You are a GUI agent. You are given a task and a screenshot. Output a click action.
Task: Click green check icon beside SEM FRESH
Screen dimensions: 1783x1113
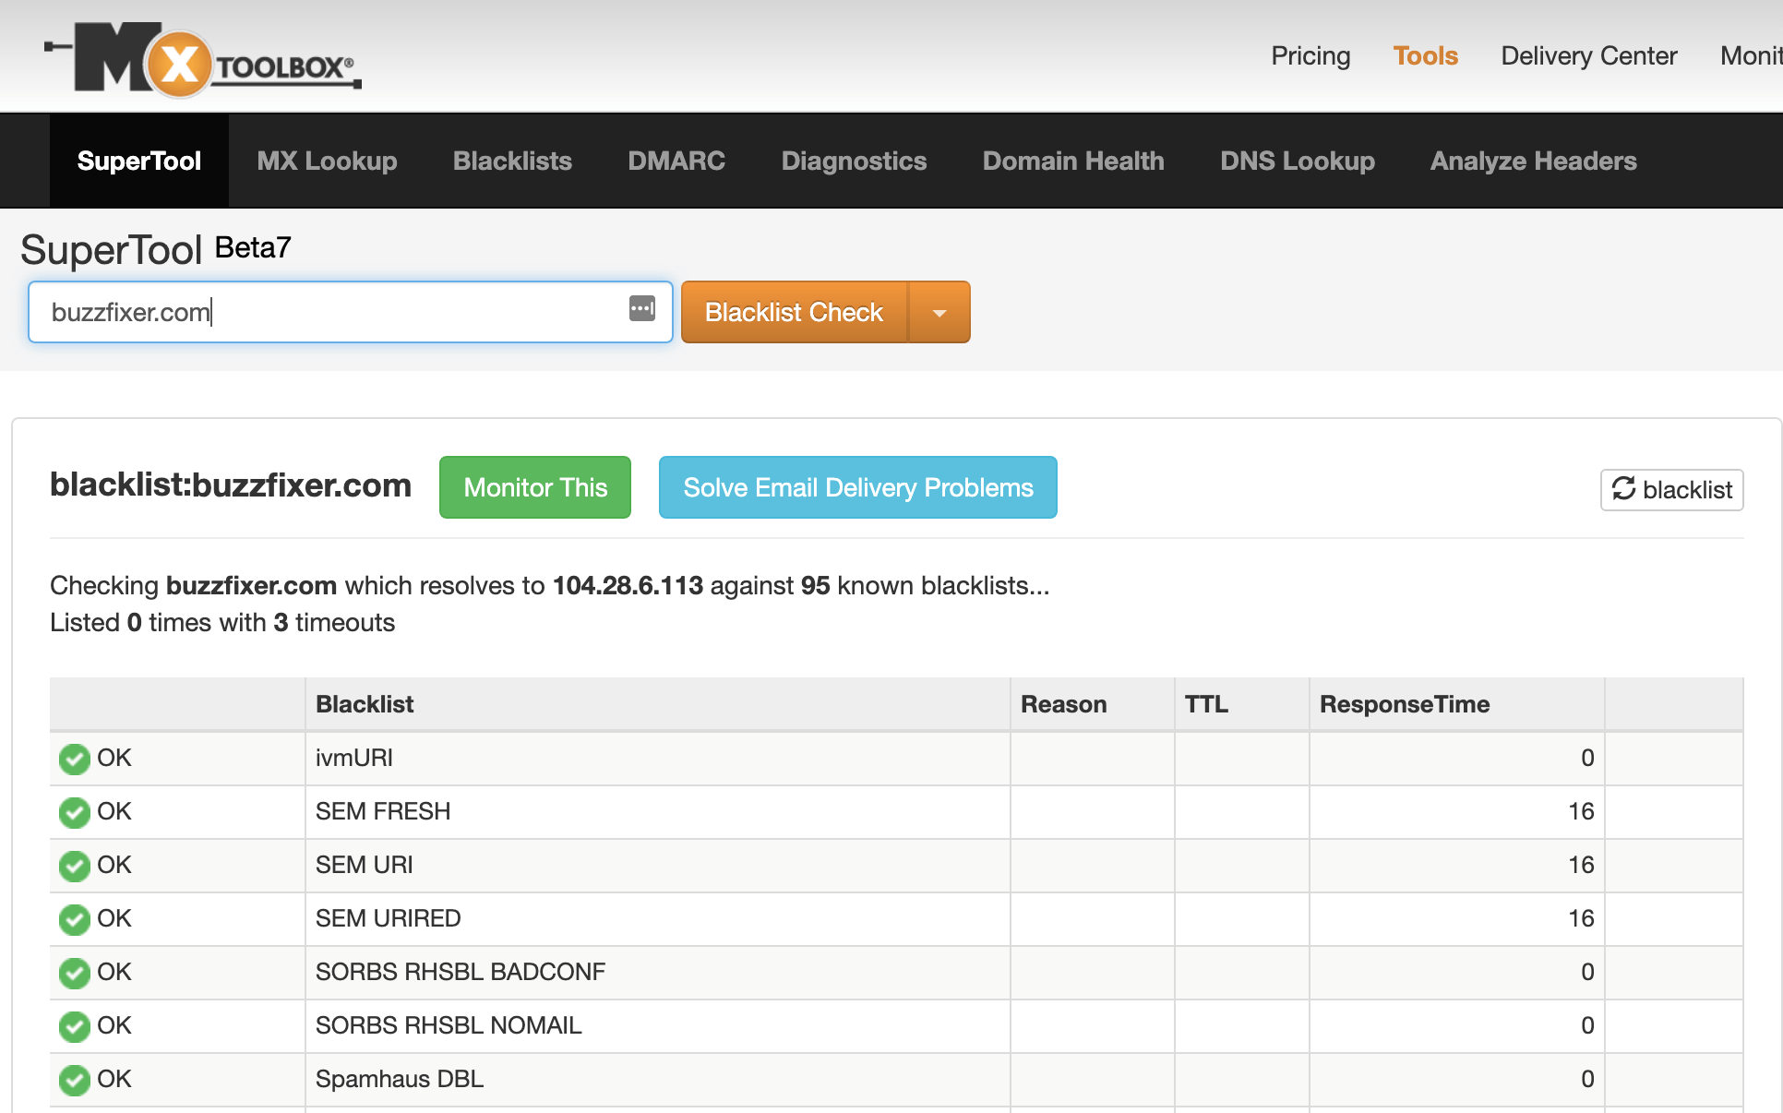coord(74,812)
